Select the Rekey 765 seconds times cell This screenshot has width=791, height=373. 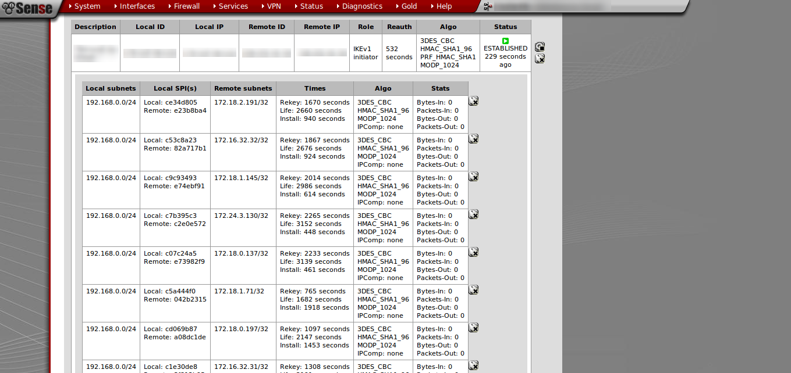pyautogui.click(x=315, y=303)
